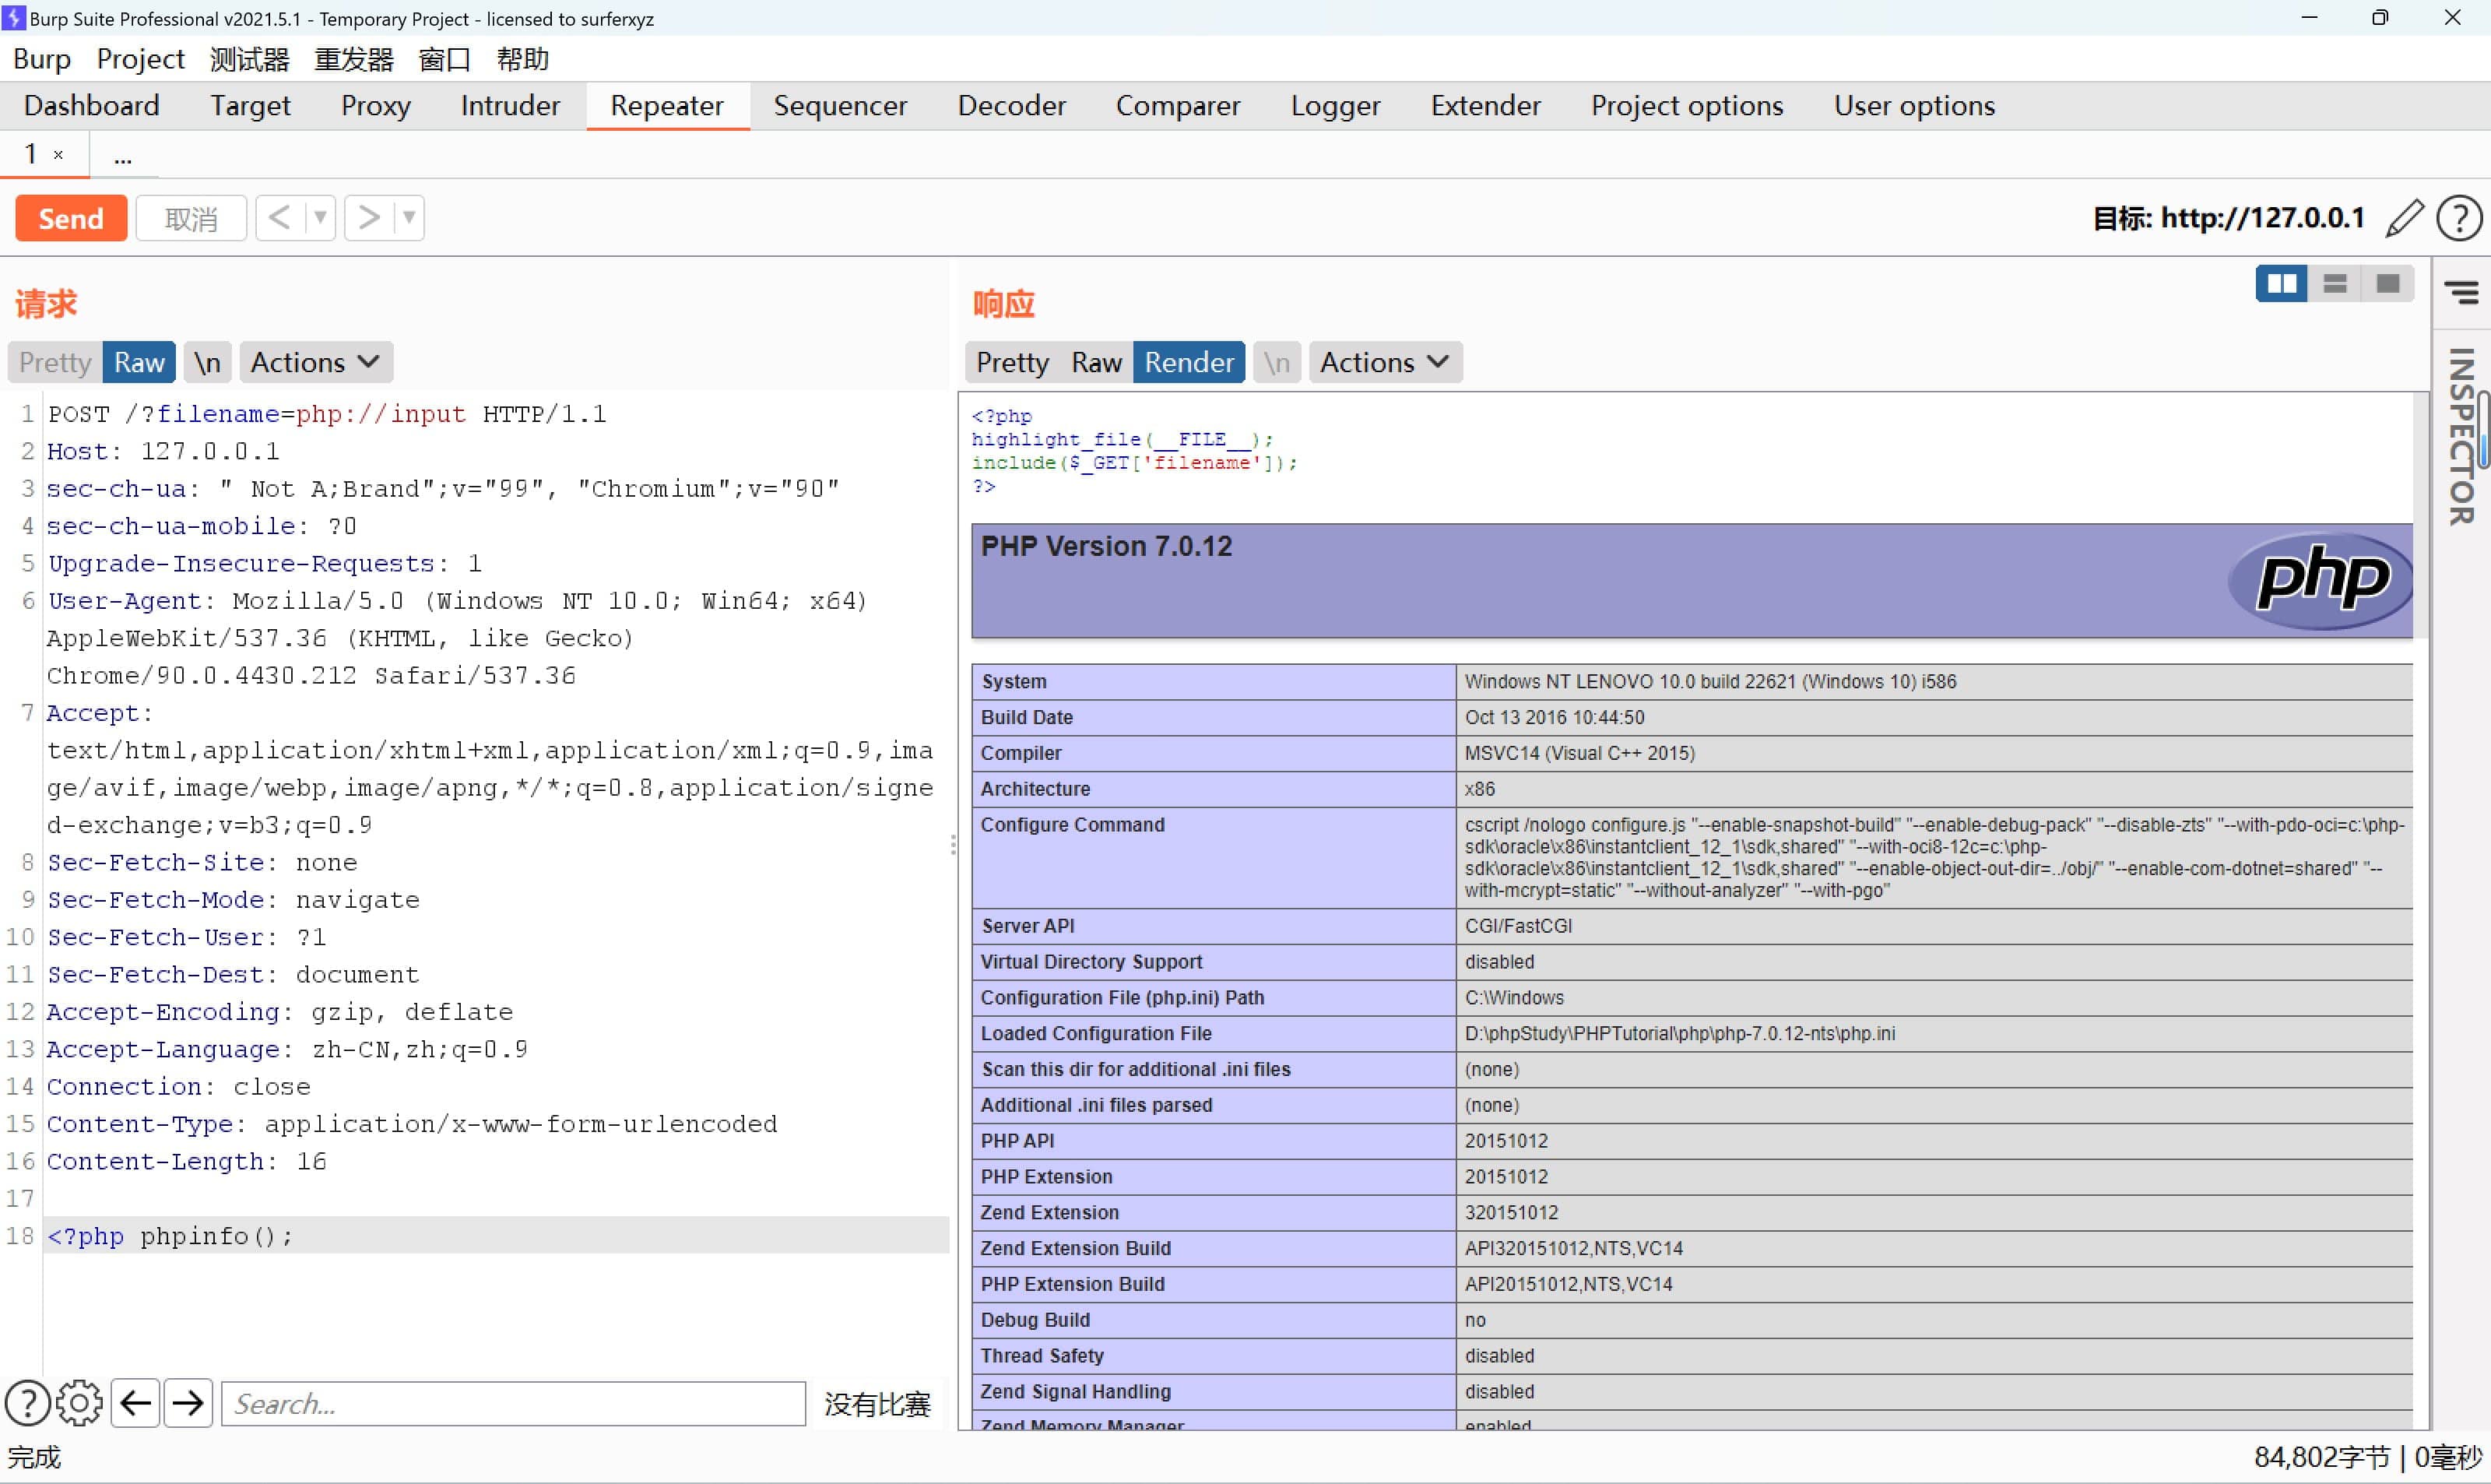Screen dimensions: 2491x1484
Task: Click the pencil icon to edit target
Action: (x=2404, y=218)
